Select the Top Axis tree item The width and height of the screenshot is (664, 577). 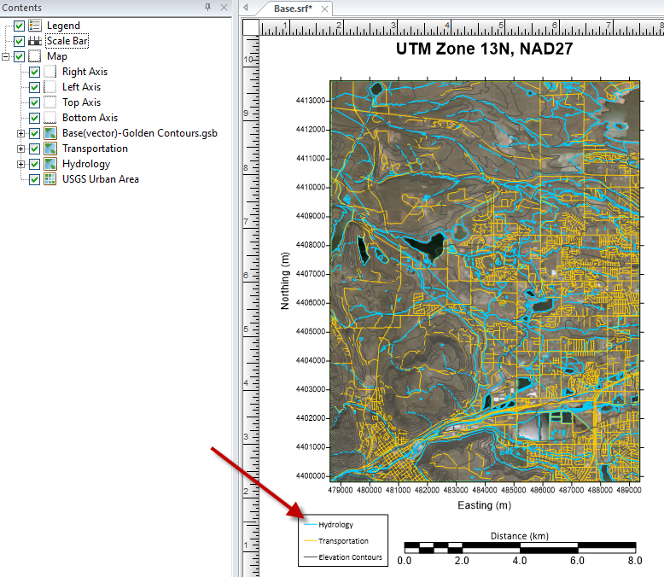click(81, 102)
